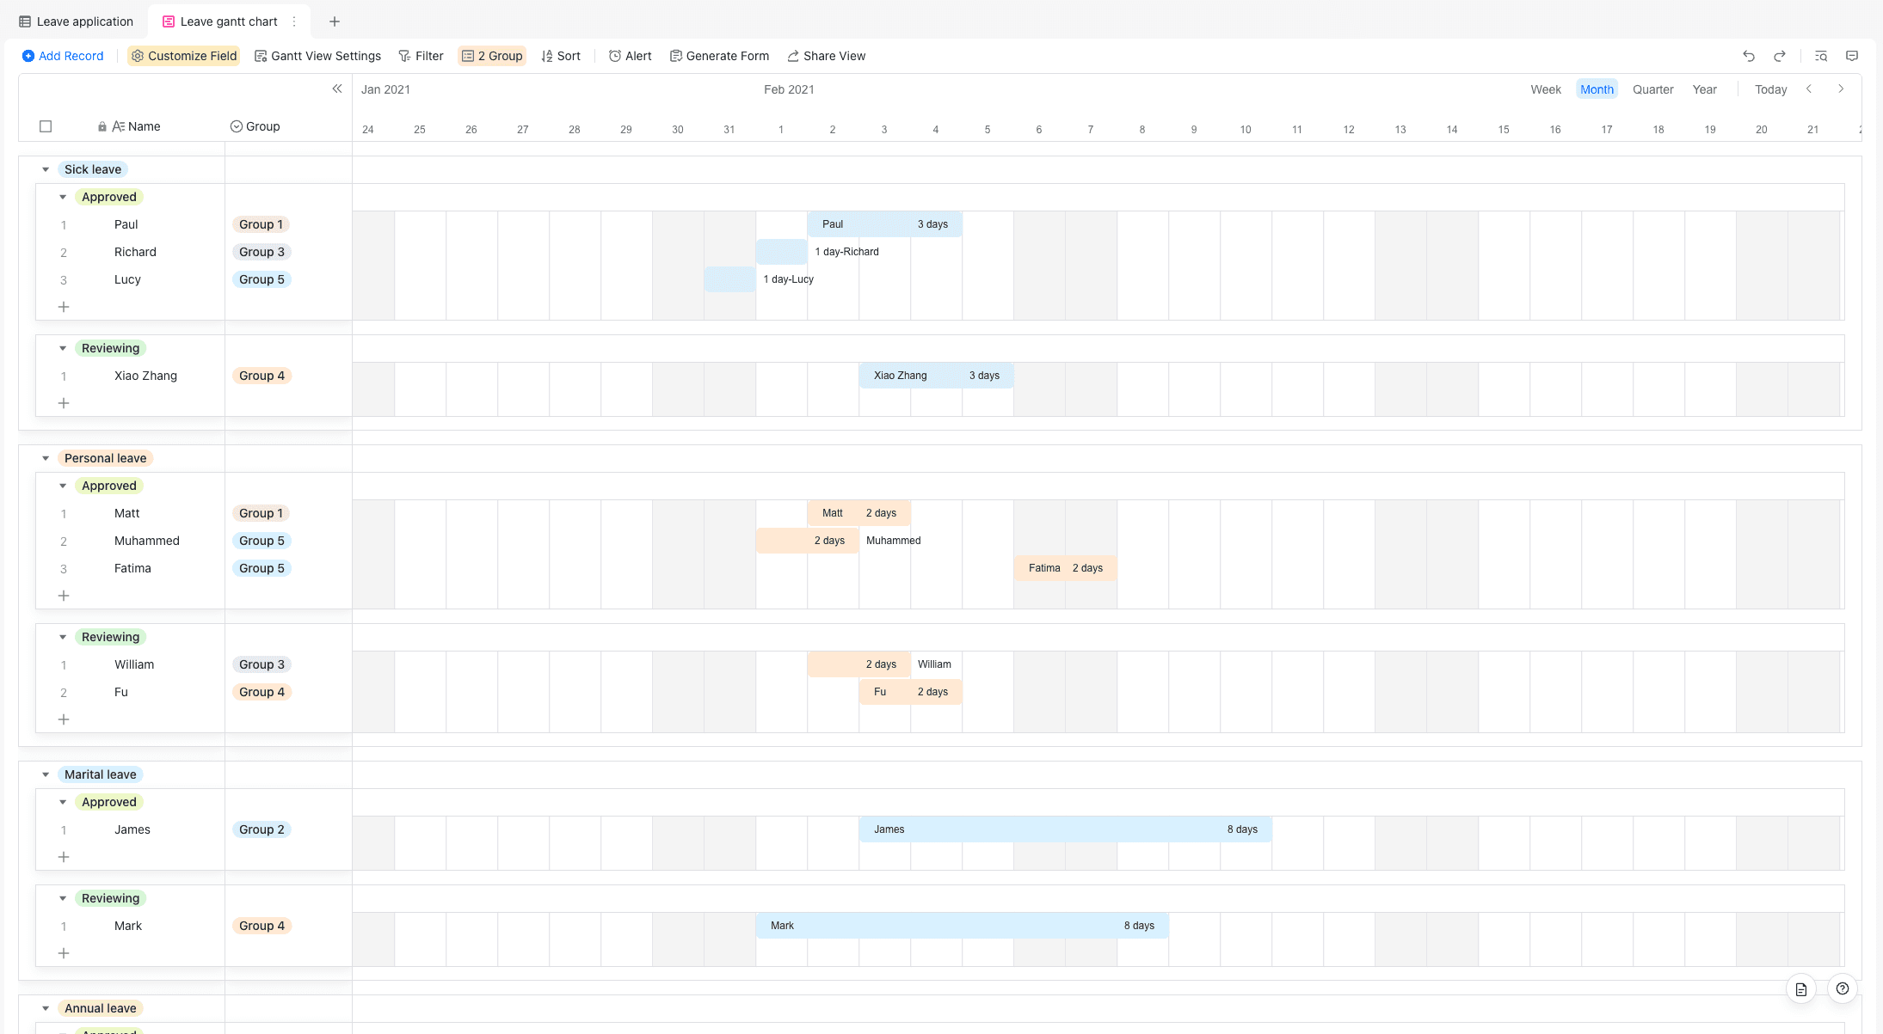Switch timeline scale to Quarter
Viewport: 1883px width, 1034px height.
(1652, 89)
